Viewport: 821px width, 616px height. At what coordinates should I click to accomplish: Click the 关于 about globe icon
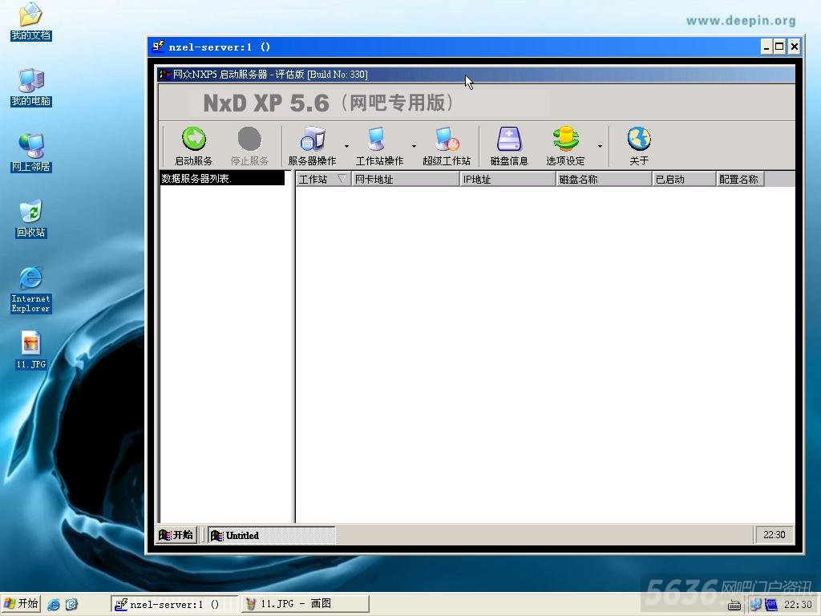point(639,139)
